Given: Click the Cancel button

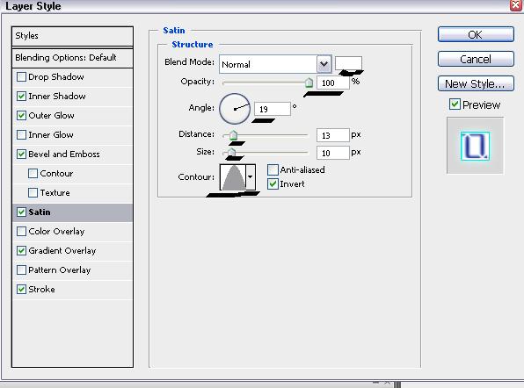Looking at the screenshot, I should (476, 59).
